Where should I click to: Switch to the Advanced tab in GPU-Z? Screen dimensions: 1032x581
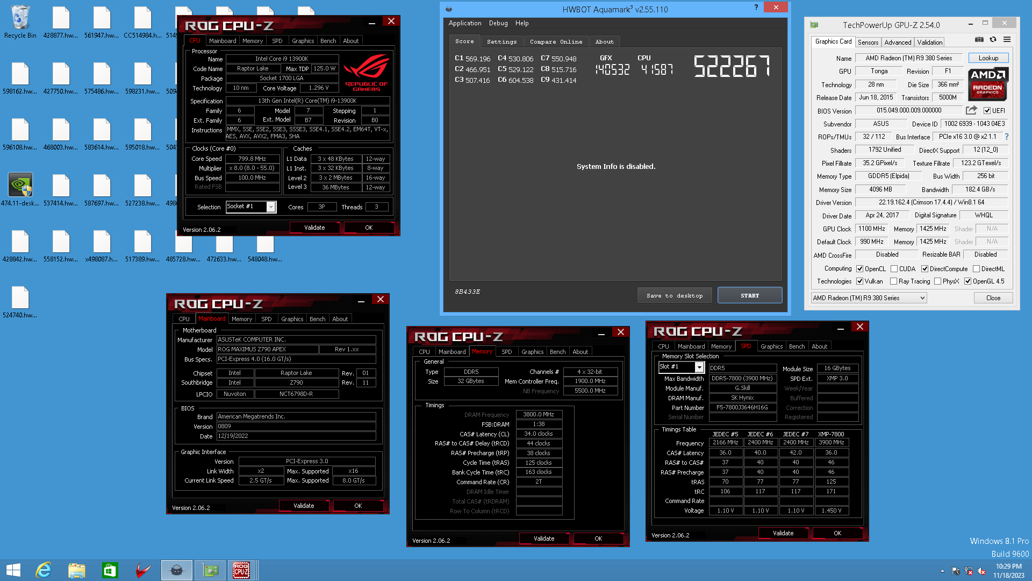pyautogui.click(x=898, y=42)
